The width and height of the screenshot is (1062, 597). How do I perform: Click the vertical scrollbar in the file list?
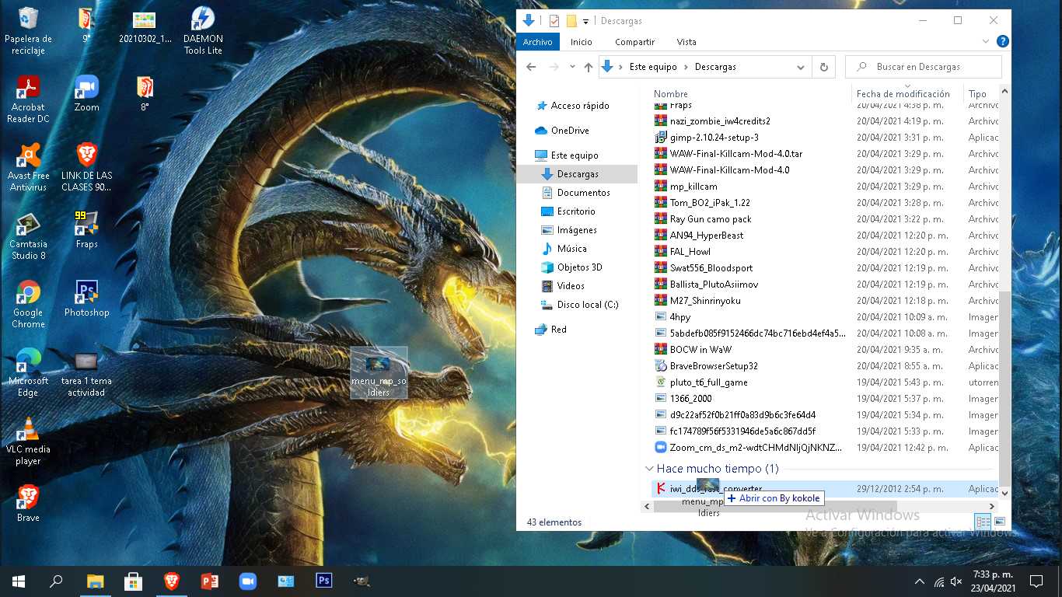[x=1004, y=389]
